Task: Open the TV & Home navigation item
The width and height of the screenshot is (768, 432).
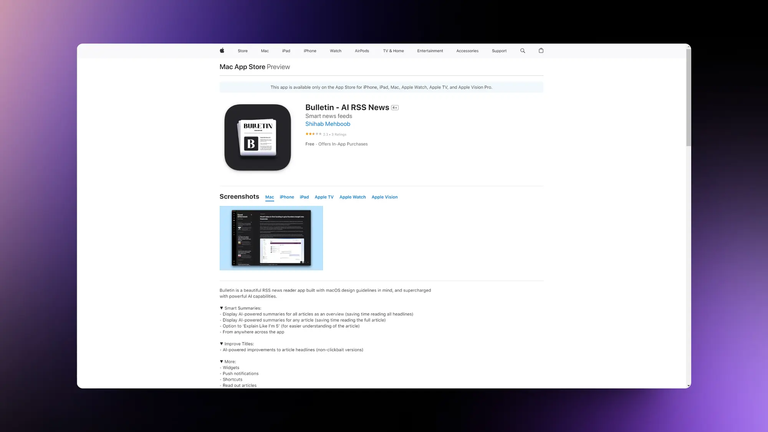Action: pyautogui.click(x=393, y=51)
